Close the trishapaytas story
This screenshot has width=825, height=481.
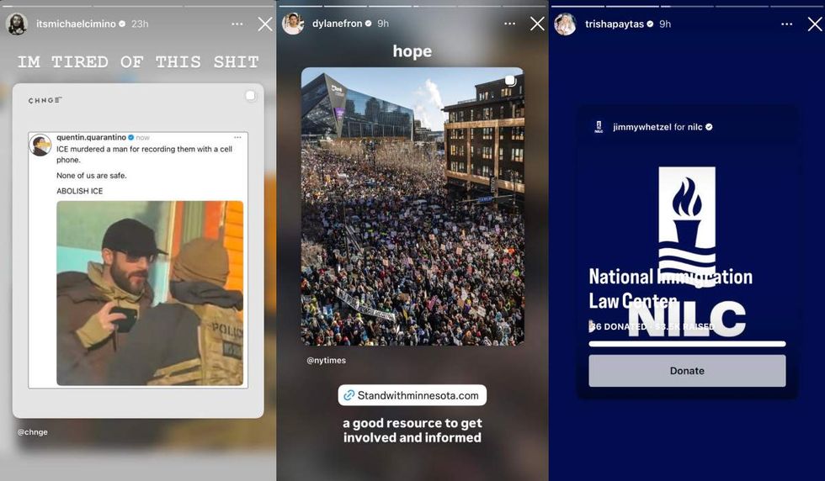point(815,24)
